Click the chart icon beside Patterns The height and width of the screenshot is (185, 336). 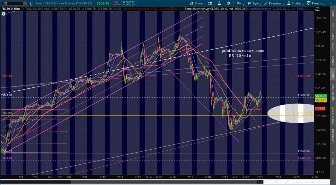click(x=309, y=3)
